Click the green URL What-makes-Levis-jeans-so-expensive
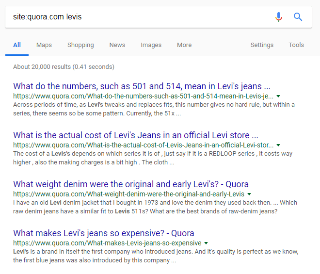 pos(107,243)
